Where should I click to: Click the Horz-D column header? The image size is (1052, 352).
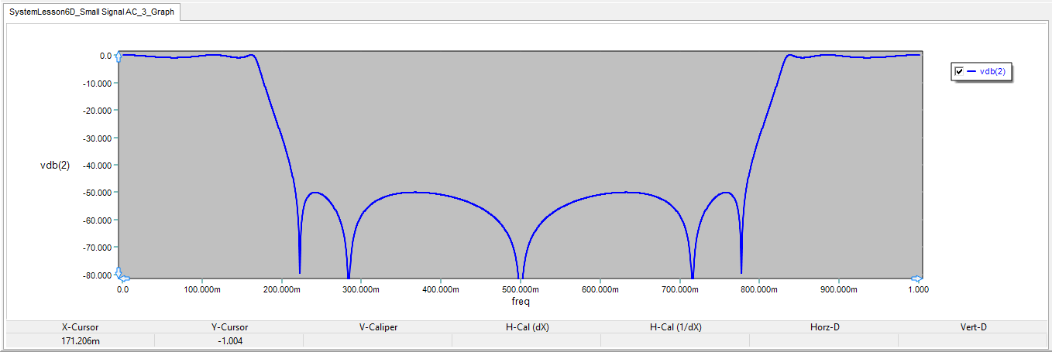(824, 327)
